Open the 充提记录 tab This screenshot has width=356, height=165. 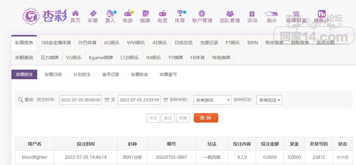[x=209, y=42]
